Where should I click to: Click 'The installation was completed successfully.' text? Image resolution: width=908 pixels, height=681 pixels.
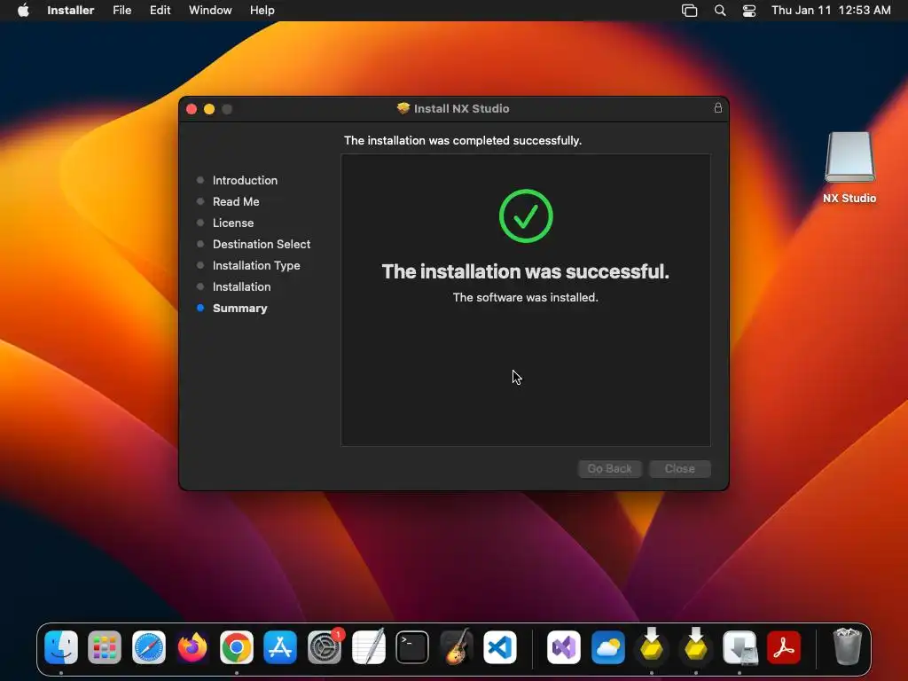pos(463,141)
